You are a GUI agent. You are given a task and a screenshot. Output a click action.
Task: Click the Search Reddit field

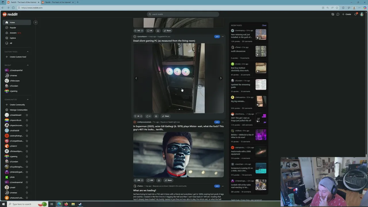pos(183,14)
